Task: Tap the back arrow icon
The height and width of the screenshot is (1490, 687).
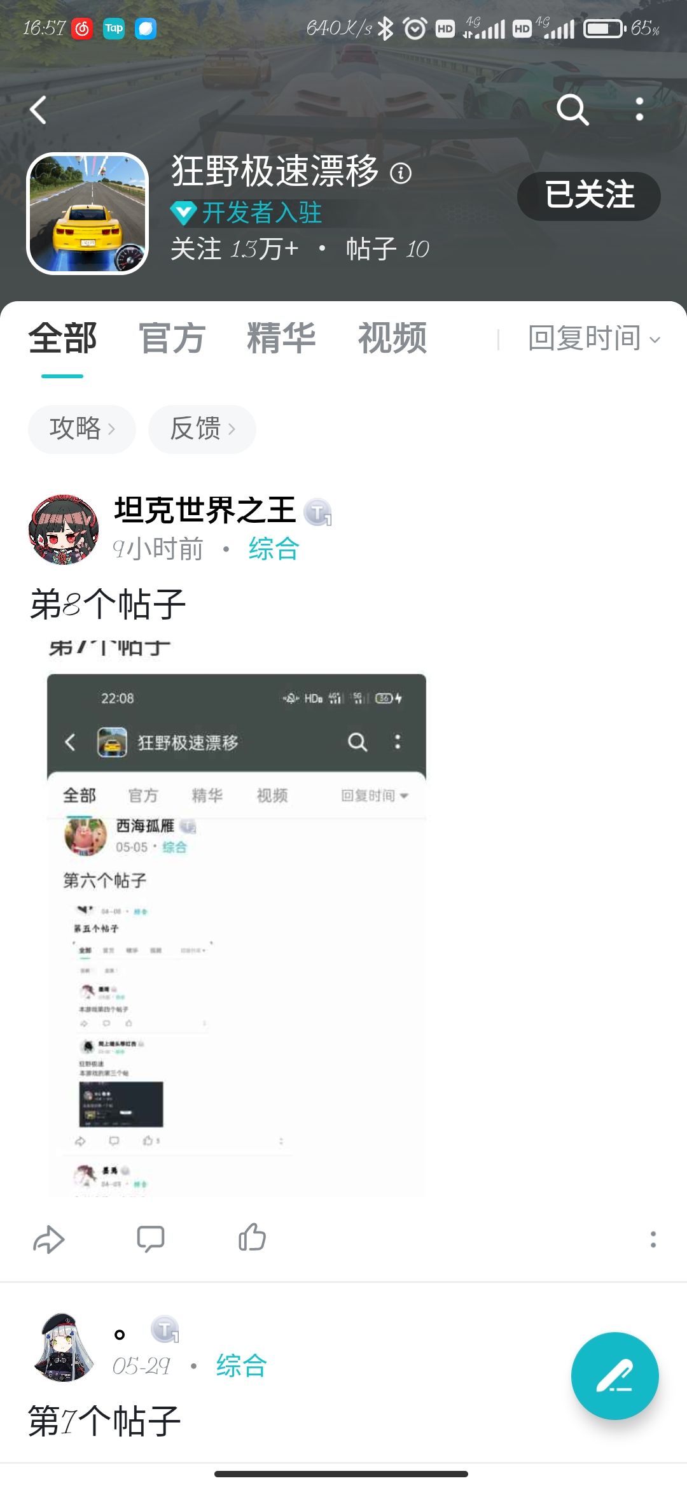Action: 38,110
